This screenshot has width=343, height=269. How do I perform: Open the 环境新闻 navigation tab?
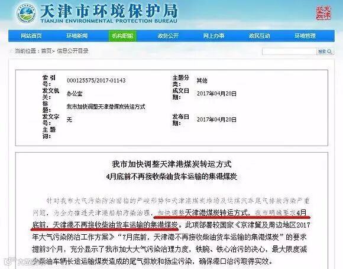[x=77, y=36]
